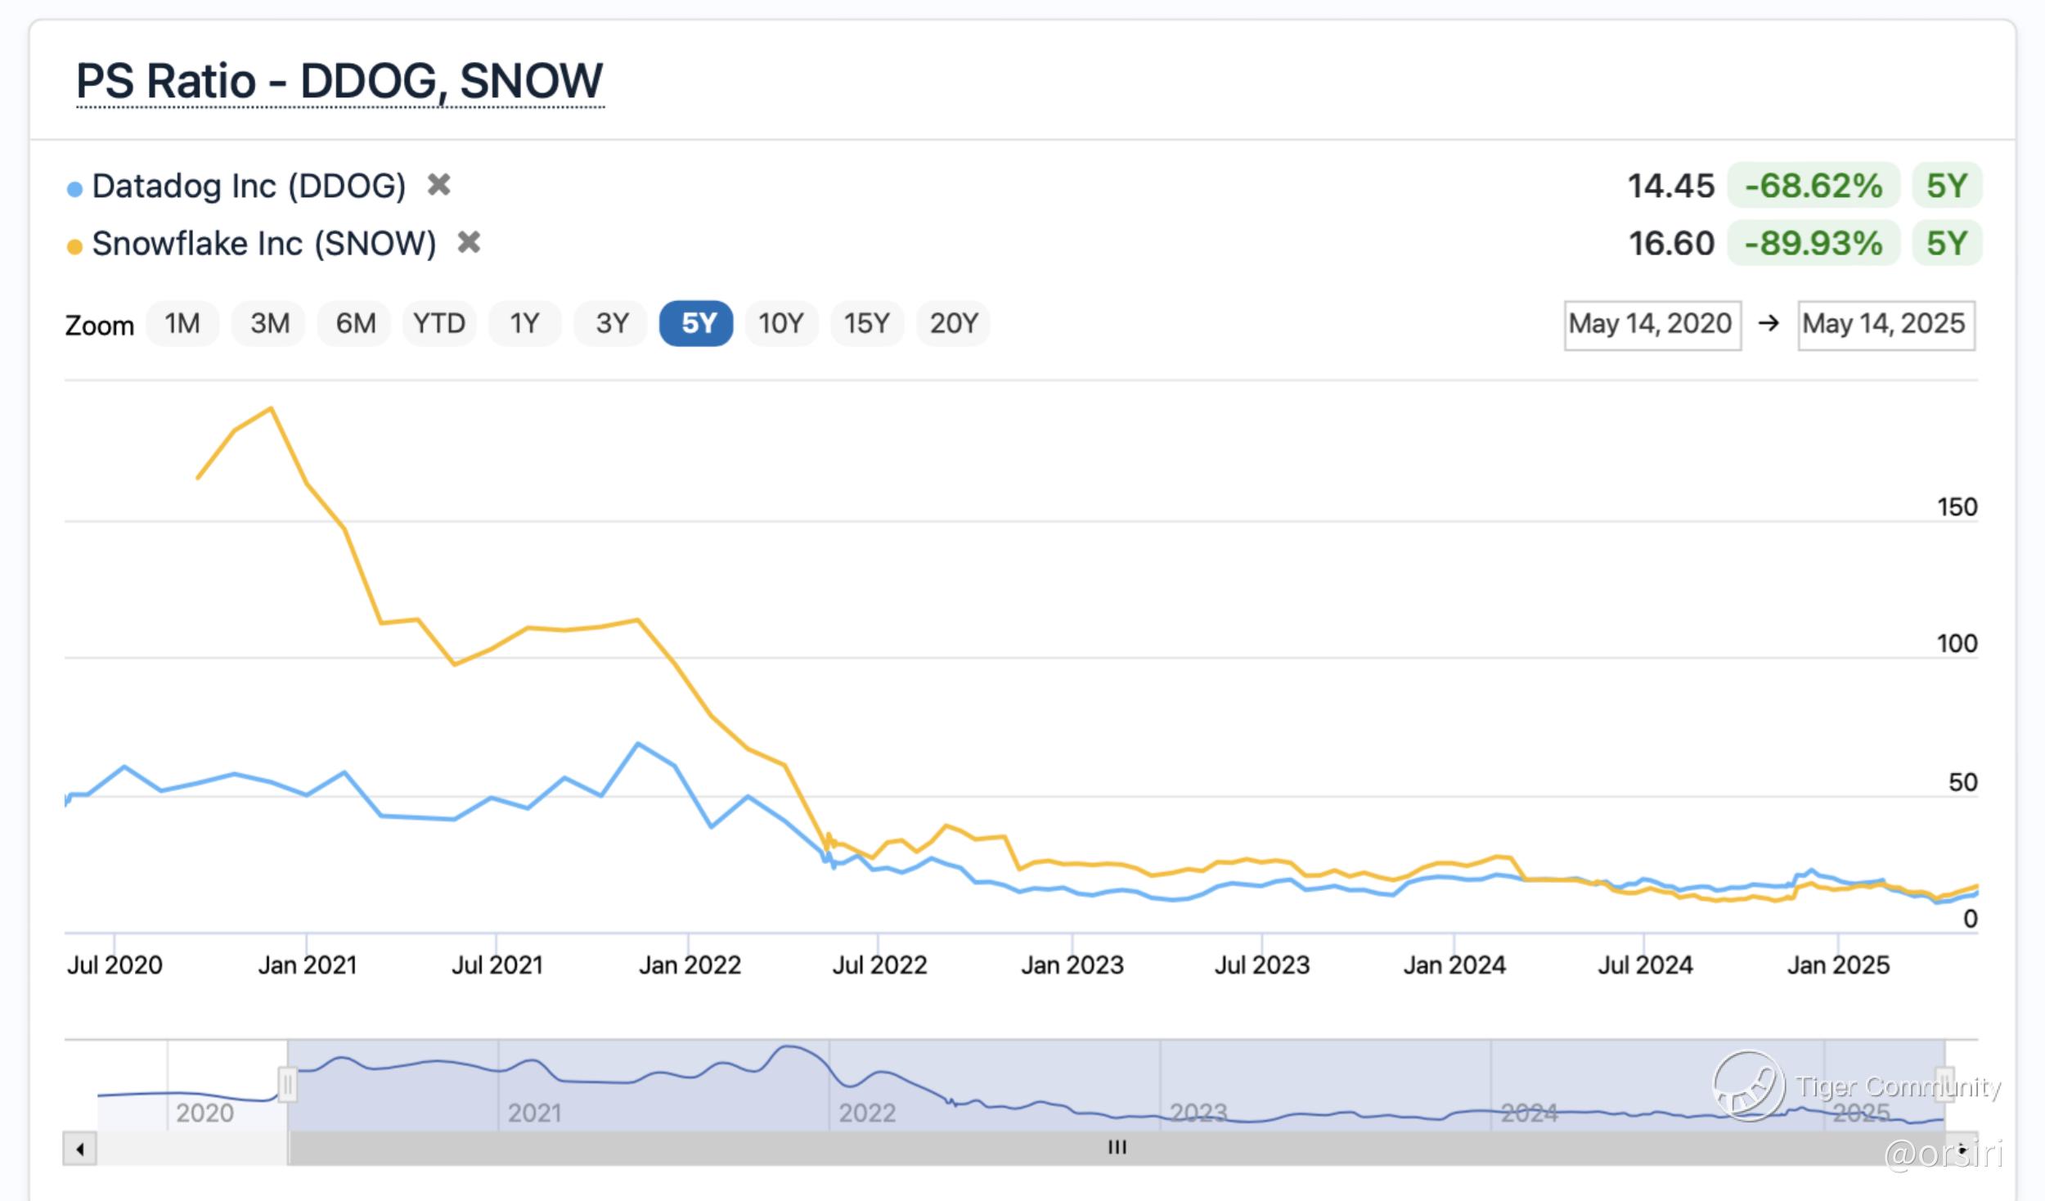Switch to 1Y zoom range
Image resolution: width=2045 pixels, height=1201 pixels.
tap(524, 323)
